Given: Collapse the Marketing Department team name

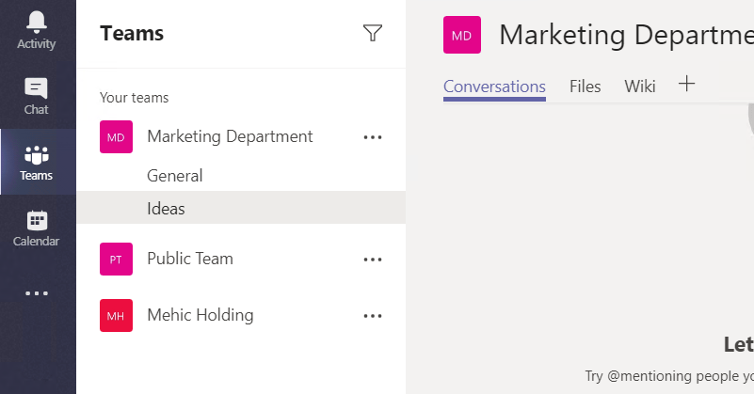Looking at the screenshot, I should [230, 136].
